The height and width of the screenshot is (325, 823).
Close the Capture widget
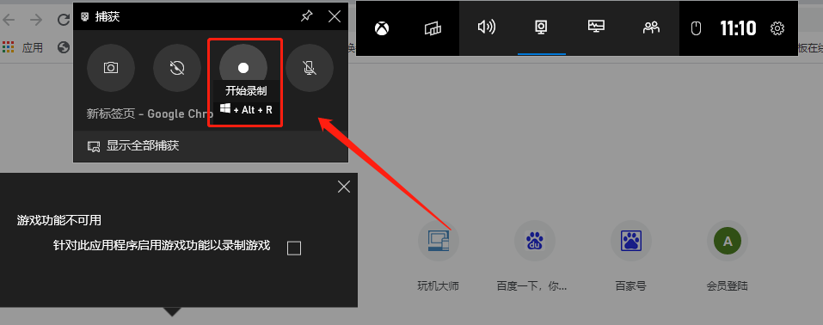click(335, 17)
